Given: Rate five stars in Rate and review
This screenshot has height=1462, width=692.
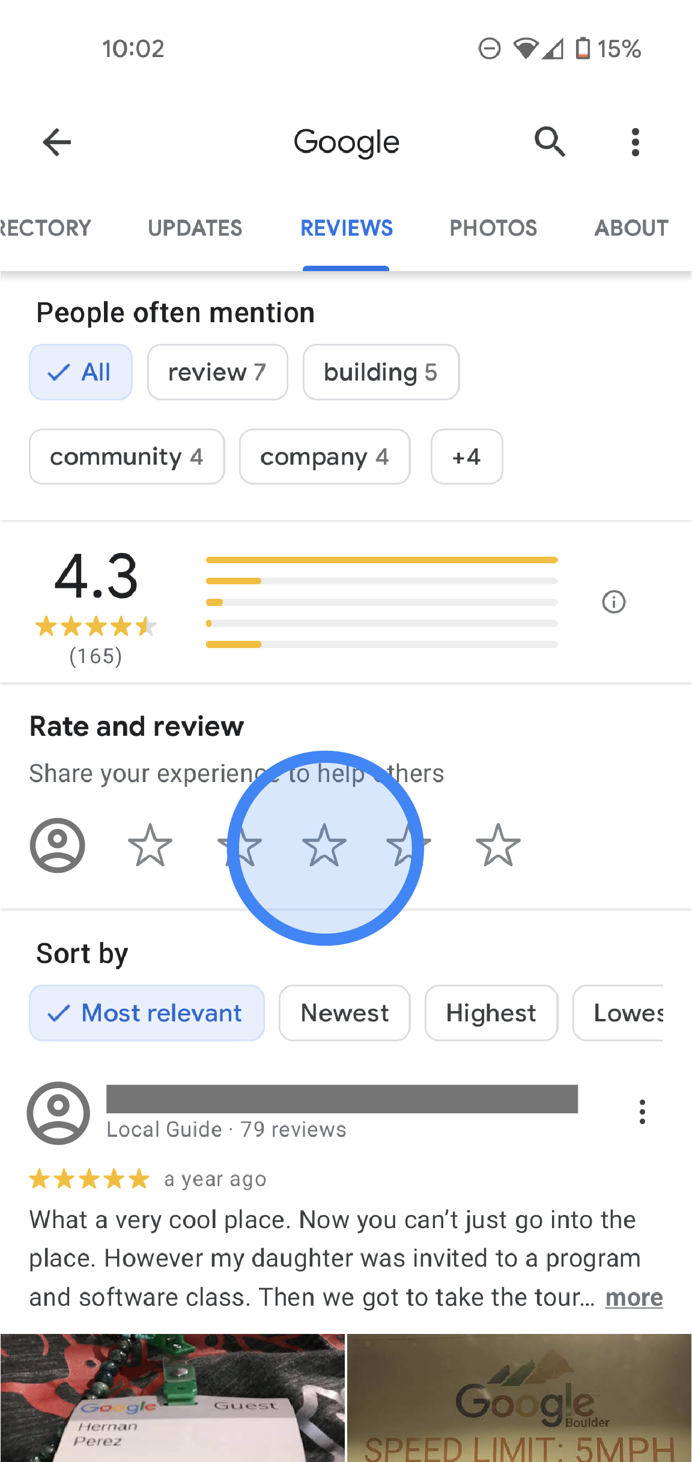Looking at the screenshot, I should 498,845.
